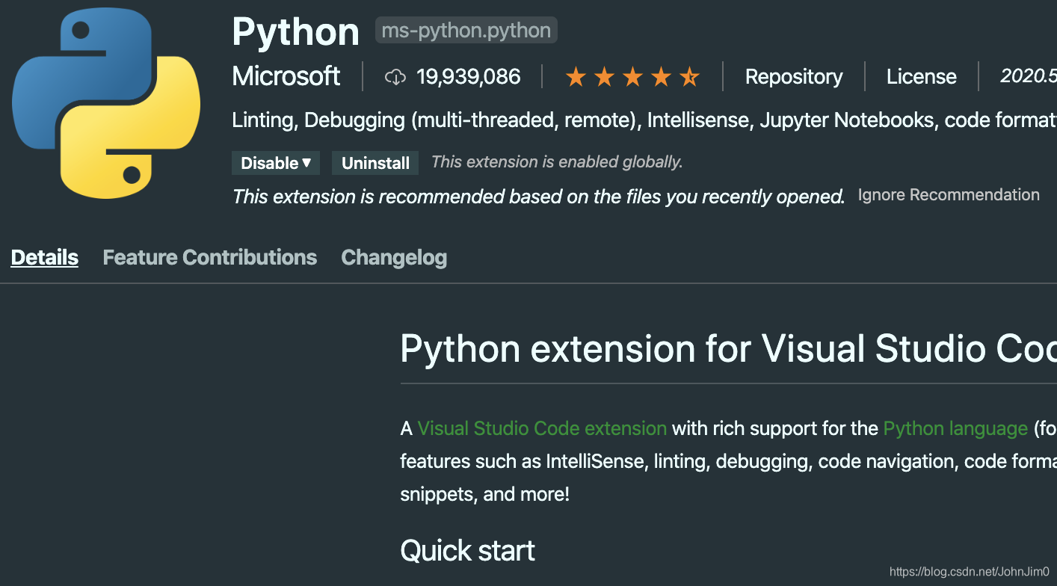Click the Python language hyperlink
1057x586 pixels.
coord(955,428)
